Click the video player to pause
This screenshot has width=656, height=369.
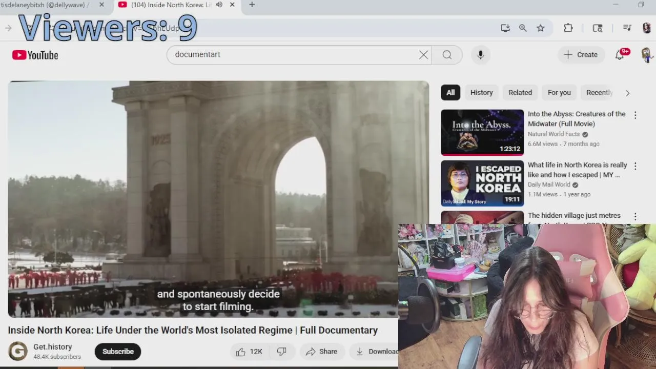tap(218, 199)
